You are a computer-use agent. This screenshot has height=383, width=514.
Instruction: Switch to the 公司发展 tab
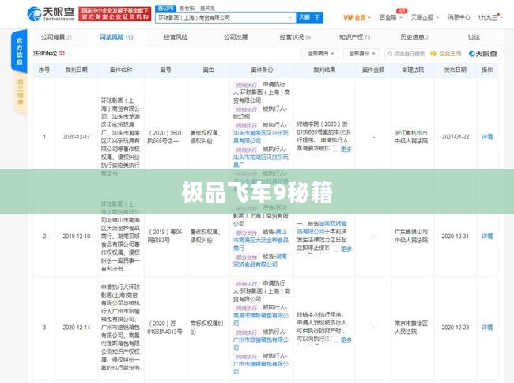point(236,37)
